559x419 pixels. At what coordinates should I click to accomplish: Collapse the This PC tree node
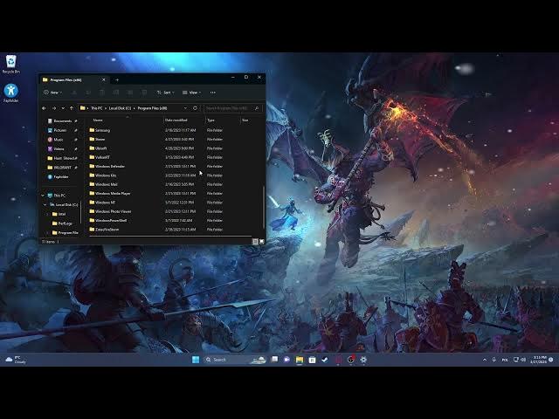pyautogui.click(x=43, y=195)
